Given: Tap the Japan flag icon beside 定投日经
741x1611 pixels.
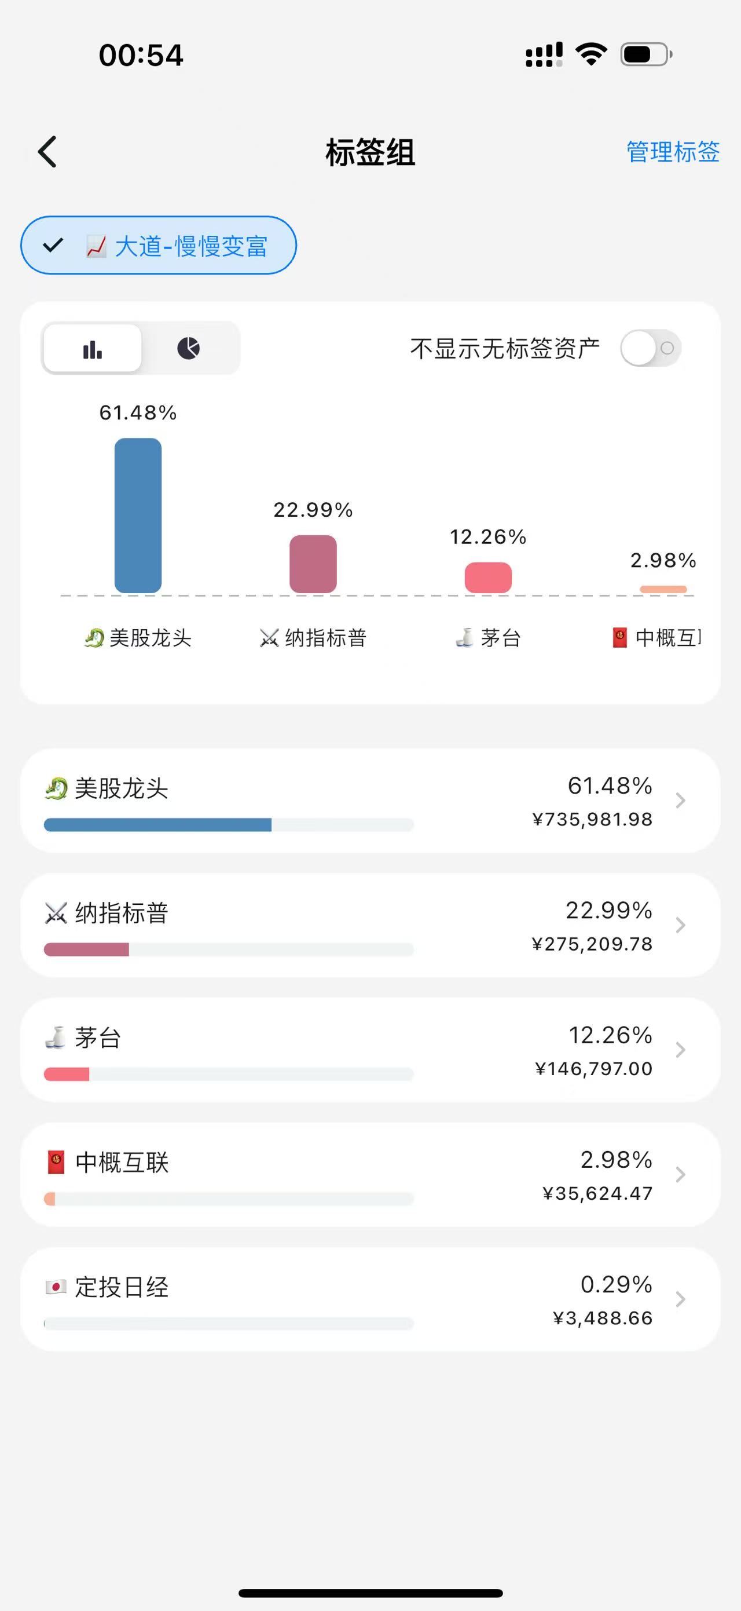Looking at the screenshot, I should [x=56, y=1287].
